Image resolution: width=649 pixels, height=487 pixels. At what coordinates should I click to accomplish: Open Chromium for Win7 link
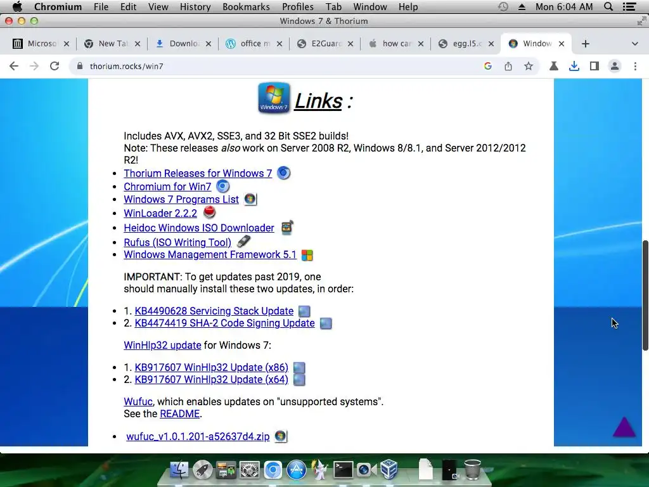tap(167, 186)
